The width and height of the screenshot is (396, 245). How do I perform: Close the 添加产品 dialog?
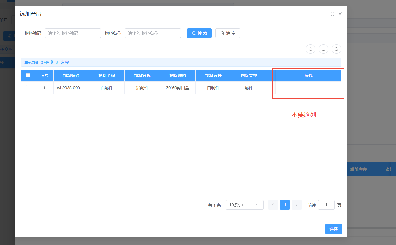340,14
